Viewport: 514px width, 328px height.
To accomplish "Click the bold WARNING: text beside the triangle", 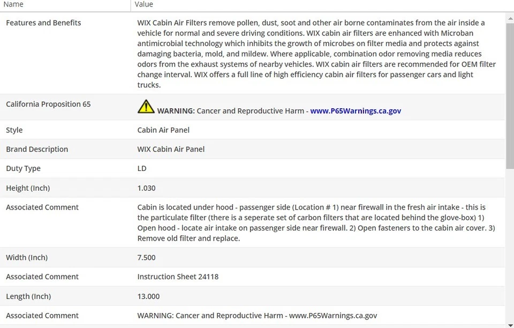I will 176,111.
